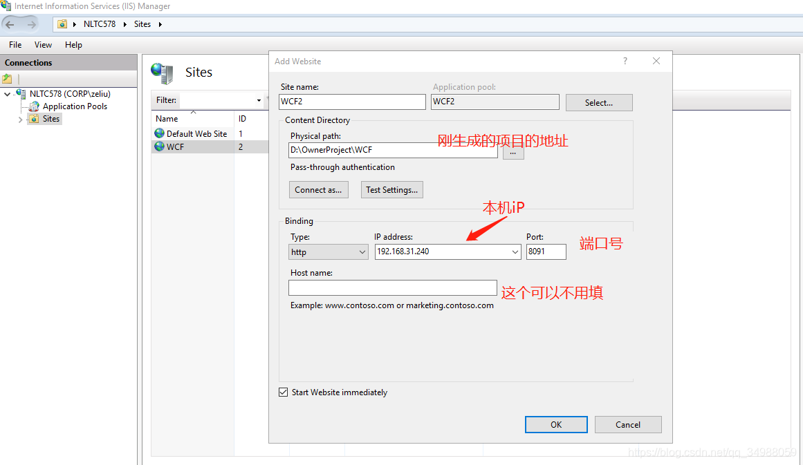Click the Port input field
Screen dimensions: 803x465
pyautogui.click(x=546, y=252)
